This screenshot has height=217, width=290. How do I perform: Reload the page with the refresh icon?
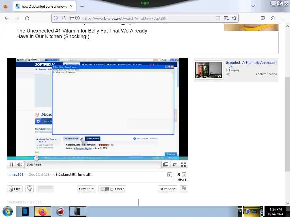coord(27,18)
